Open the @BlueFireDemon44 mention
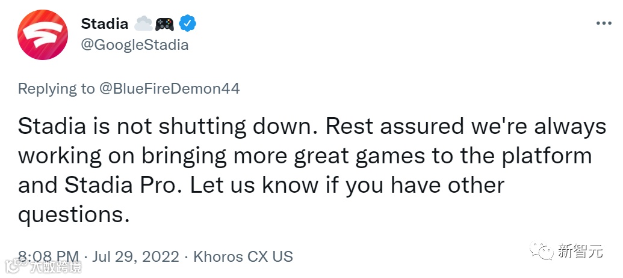This screenshot has width=623, height=278. pos(169,89)
